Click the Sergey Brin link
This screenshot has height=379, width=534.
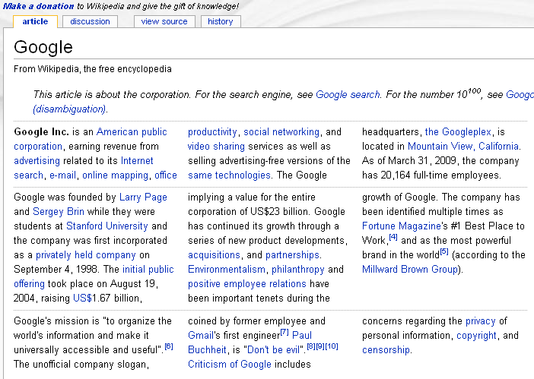(x=59, y=212)
